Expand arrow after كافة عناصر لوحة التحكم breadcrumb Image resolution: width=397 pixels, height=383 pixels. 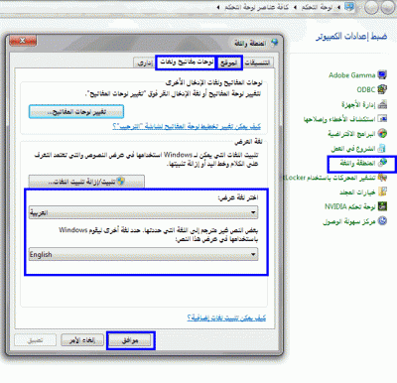218,7
